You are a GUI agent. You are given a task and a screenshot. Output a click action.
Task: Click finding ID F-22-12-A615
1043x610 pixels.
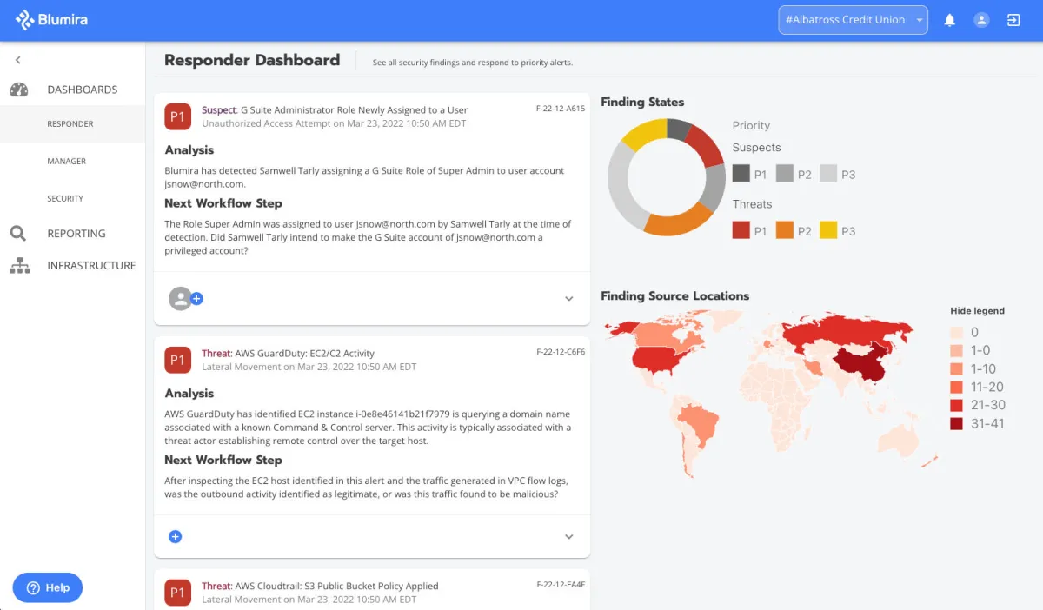tap(561, 109)
